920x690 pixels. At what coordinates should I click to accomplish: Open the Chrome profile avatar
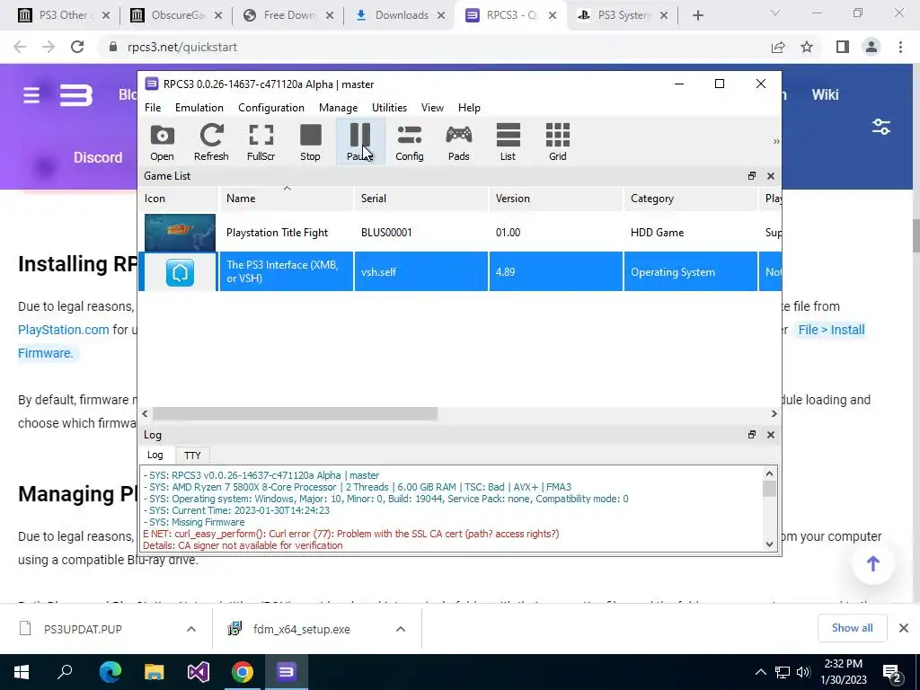[871, 47]
